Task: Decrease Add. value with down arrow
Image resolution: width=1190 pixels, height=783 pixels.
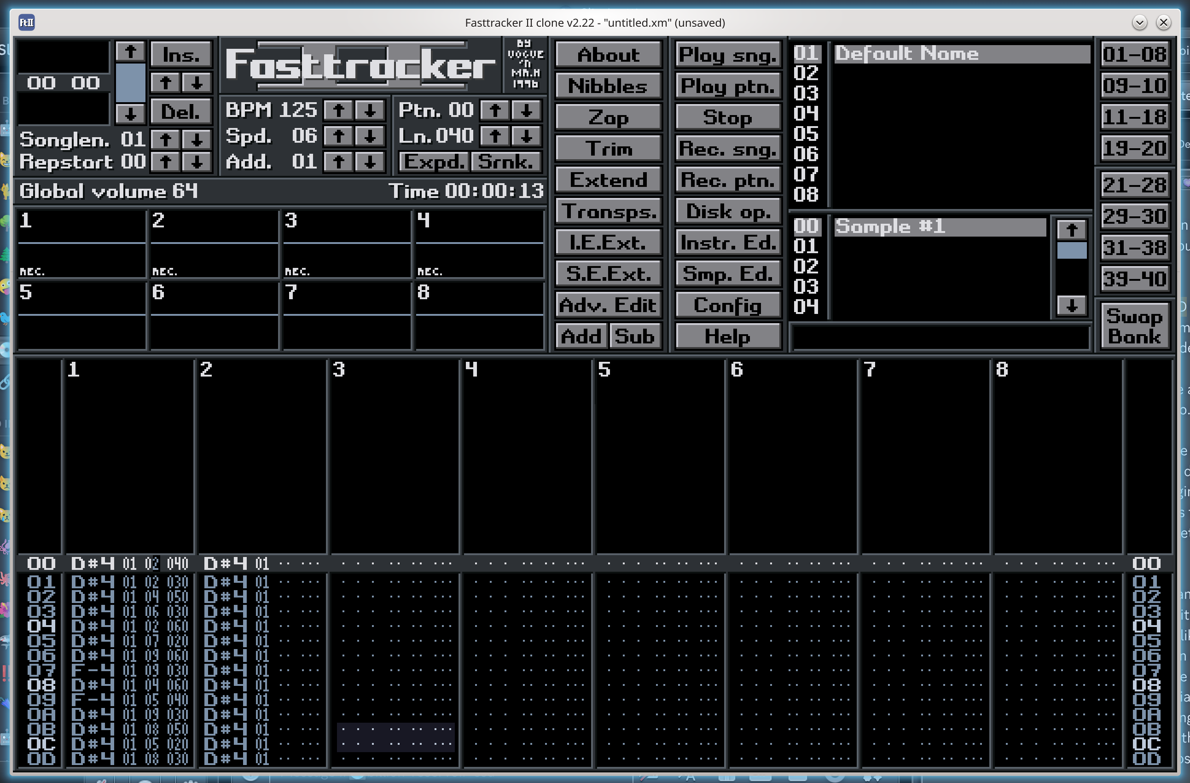Action: point(370,162)
